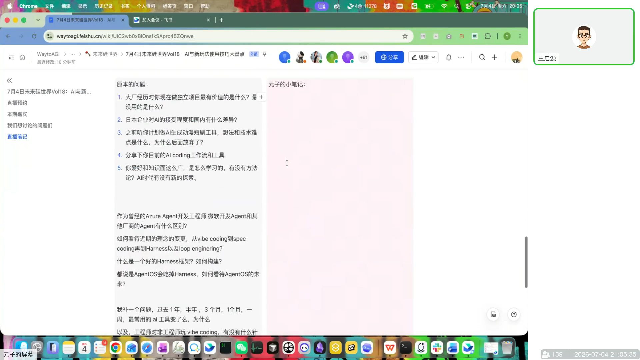This screenshot has width=640, height=360.
Task: Click the page vertical scrollbar thumb
Action: click(526, 262)
